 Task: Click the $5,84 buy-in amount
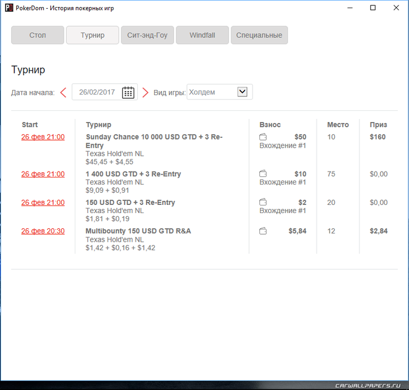coord(297,231)
